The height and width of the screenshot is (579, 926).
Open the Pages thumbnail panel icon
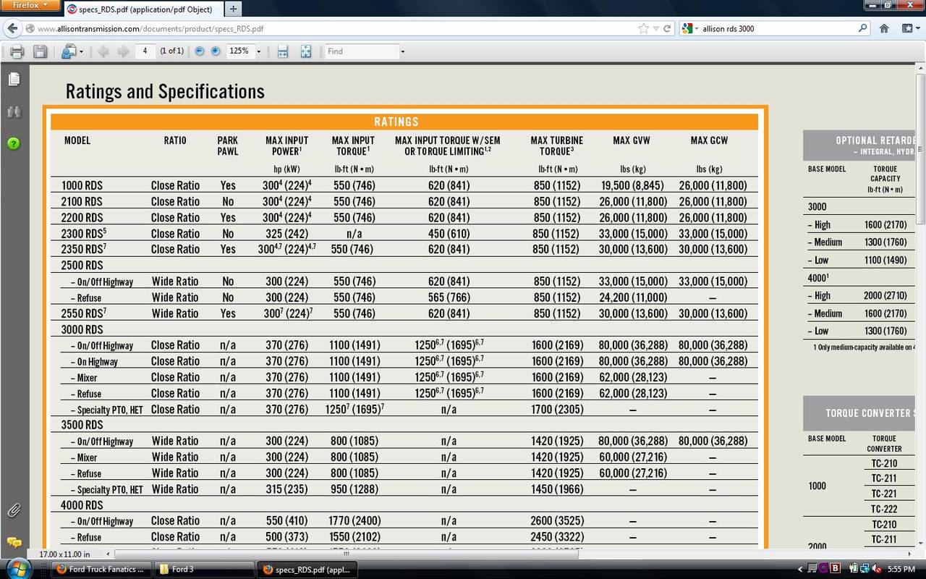[14, 79]
